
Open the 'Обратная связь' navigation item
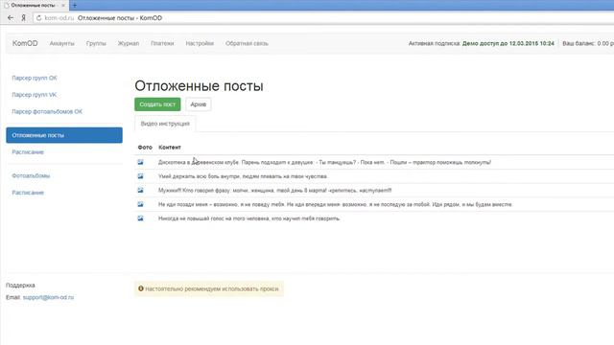tap(247, 43)
